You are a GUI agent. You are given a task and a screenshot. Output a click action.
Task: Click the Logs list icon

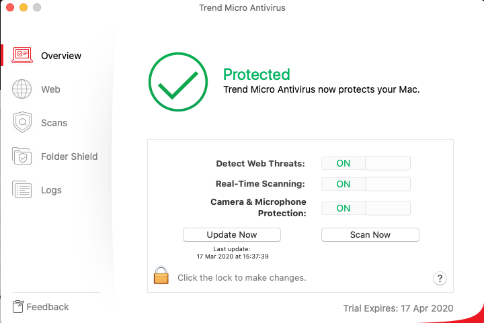(x=22, y=190)
